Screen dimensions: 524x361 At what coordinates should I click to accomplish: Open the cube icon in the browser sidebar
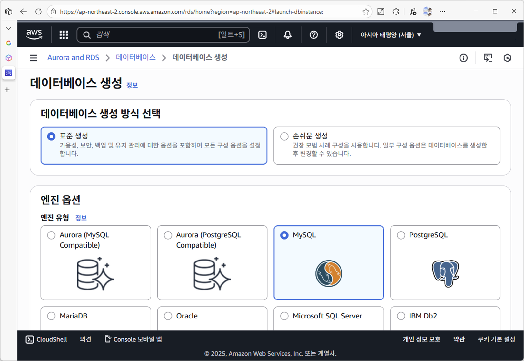click(9, 58)
